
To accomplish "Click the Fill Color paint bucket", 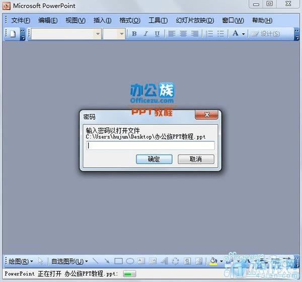I will [x=213, y=261].
